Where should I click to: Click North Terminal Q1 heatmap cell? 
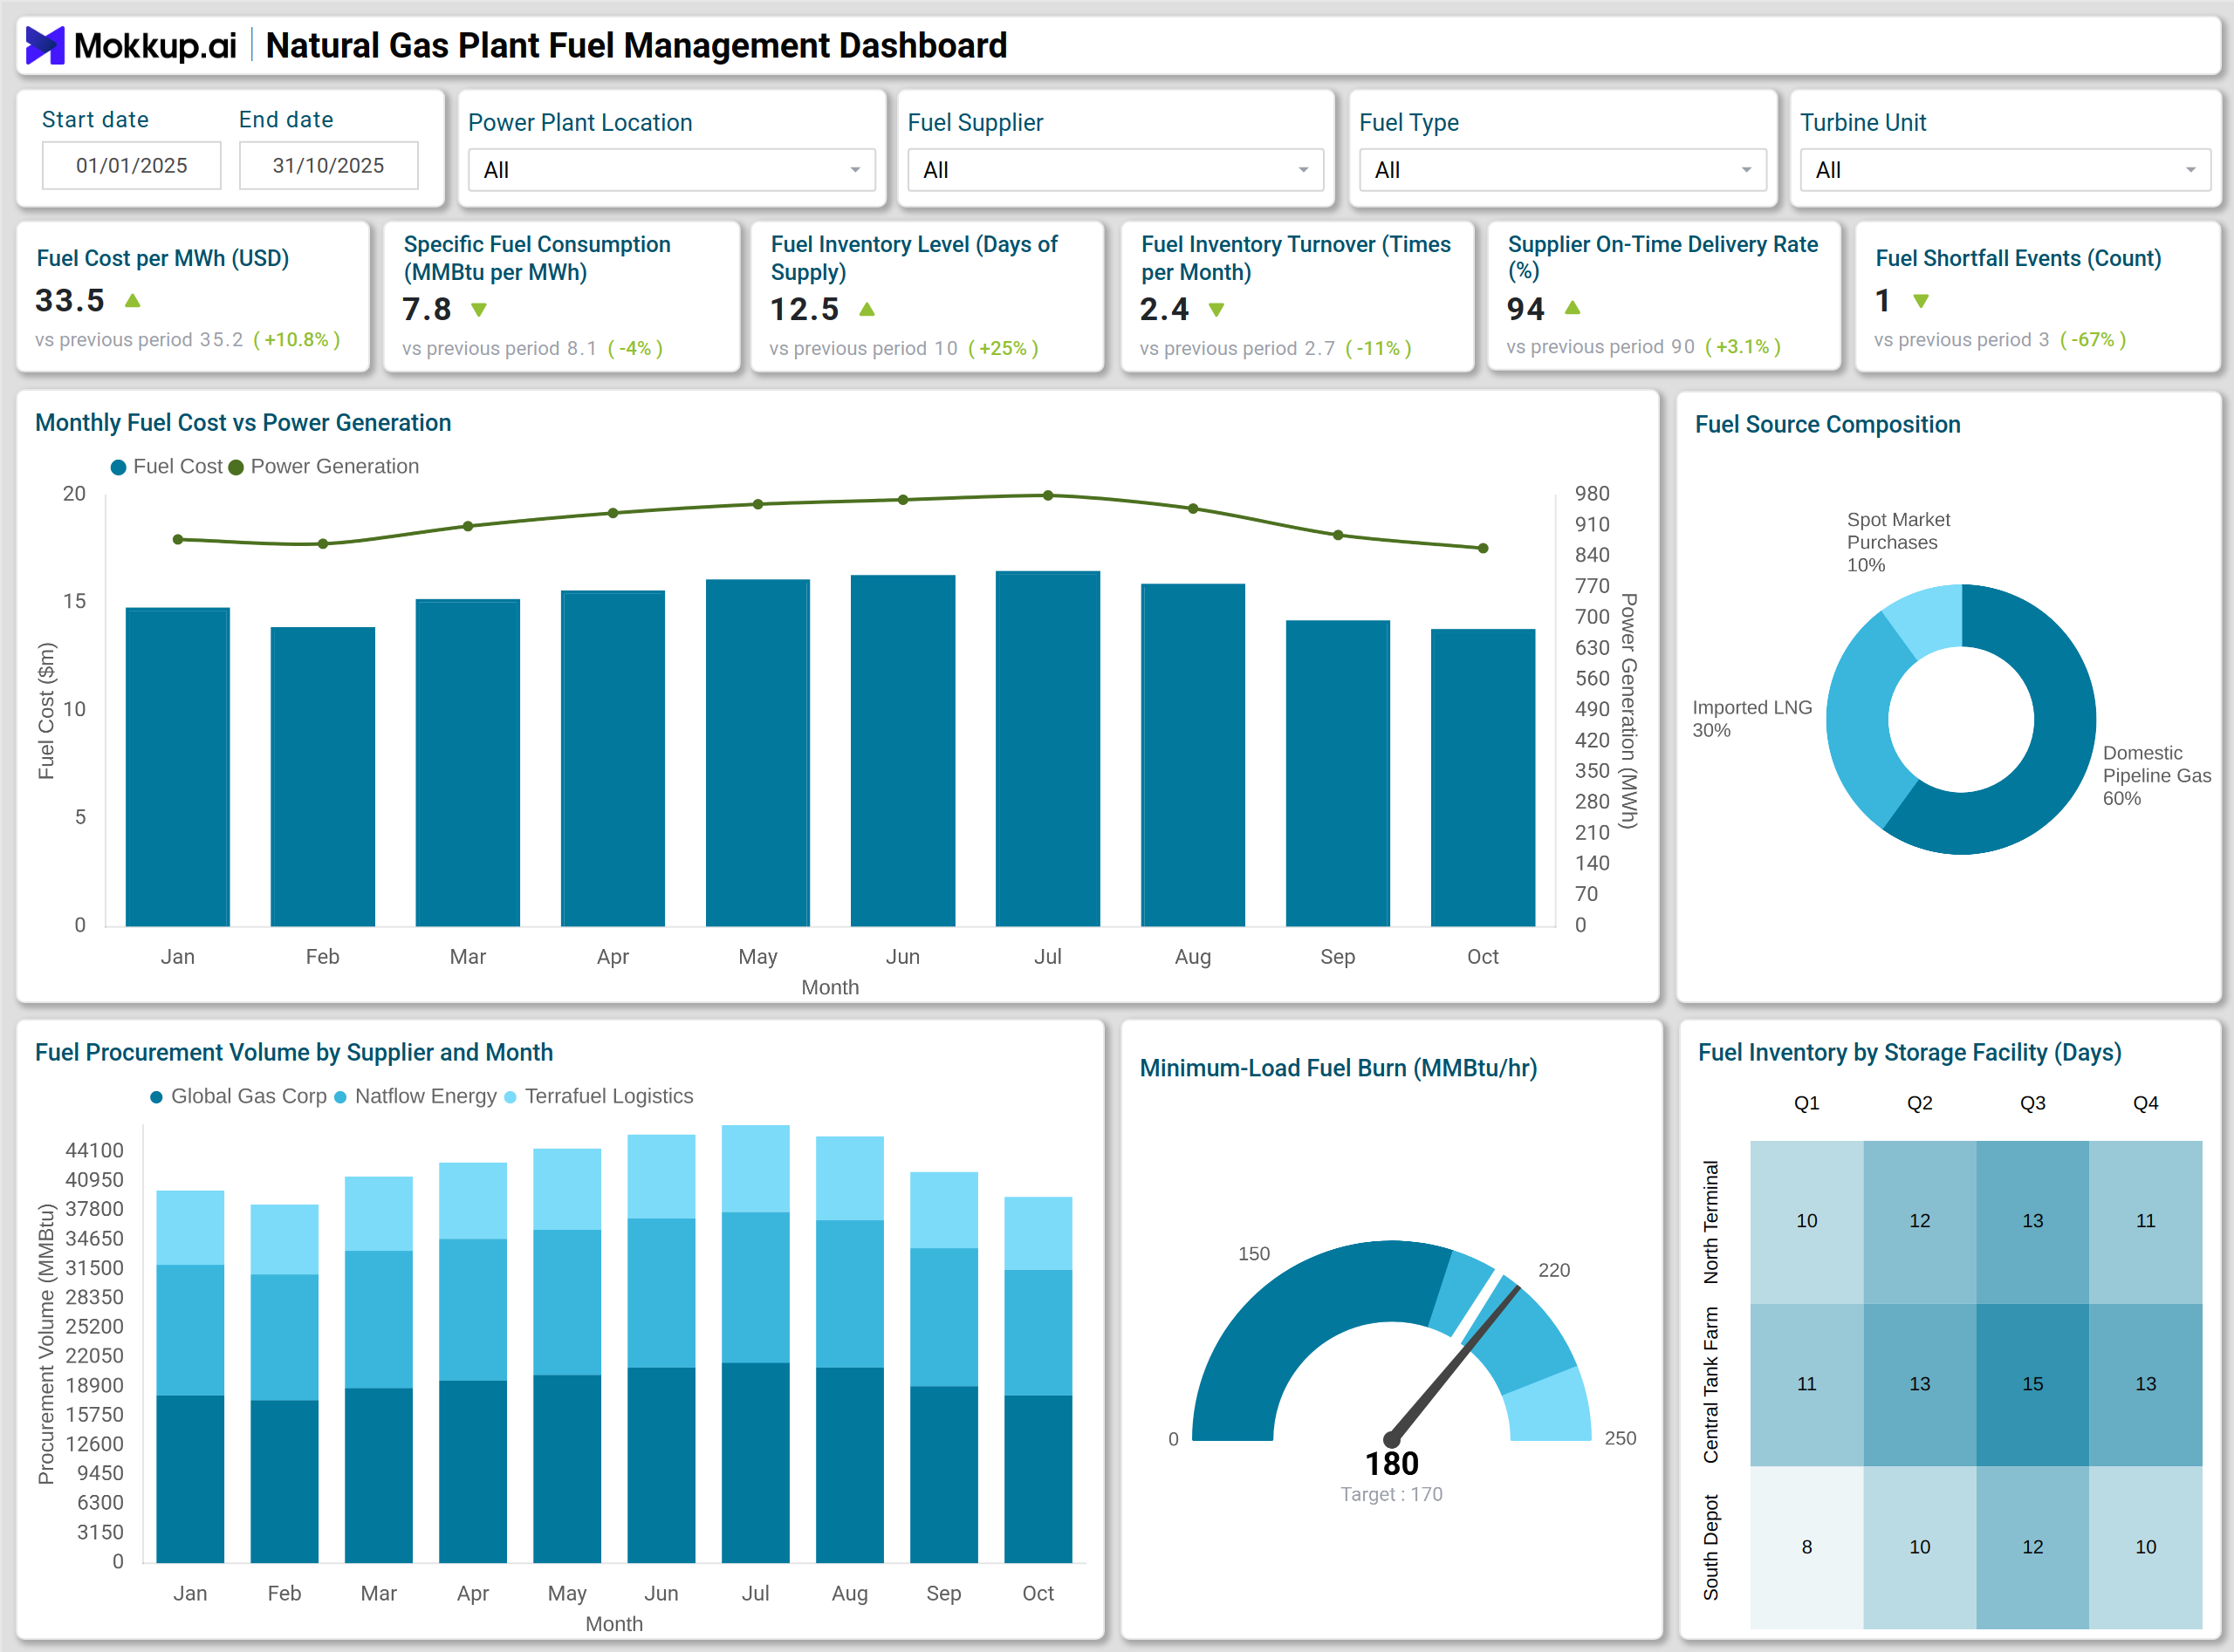(x=1806, y=1221)
